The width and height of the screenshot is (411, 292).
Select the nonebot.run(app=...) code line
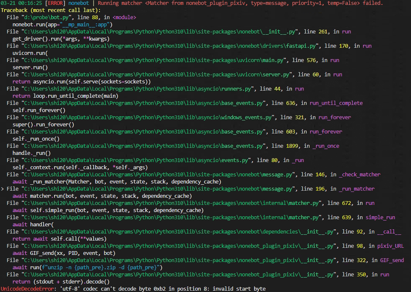click(x=62, y=24)
